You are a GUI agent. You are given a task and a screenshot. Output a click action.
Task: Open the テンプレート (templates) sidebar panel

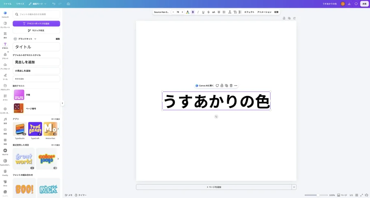5,25
